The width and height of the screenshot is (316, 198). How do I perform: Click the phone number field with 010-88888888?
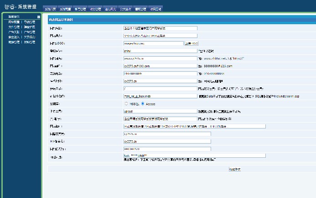[161, 74]
